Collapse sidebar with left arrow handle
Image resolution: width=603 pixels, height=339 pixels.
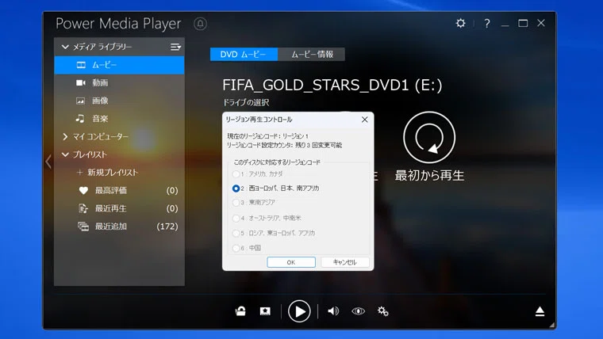point(48,162)
